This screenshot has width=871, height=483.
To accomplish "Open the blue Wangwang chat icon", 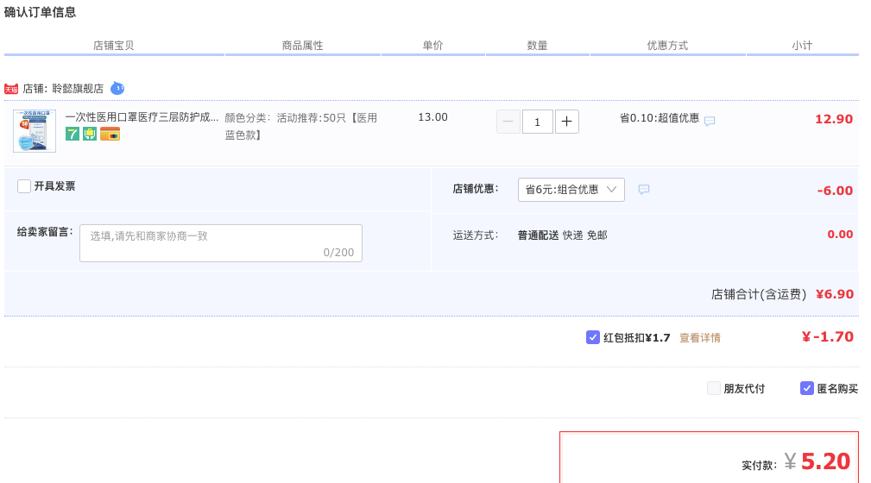I will coord(117,88).
